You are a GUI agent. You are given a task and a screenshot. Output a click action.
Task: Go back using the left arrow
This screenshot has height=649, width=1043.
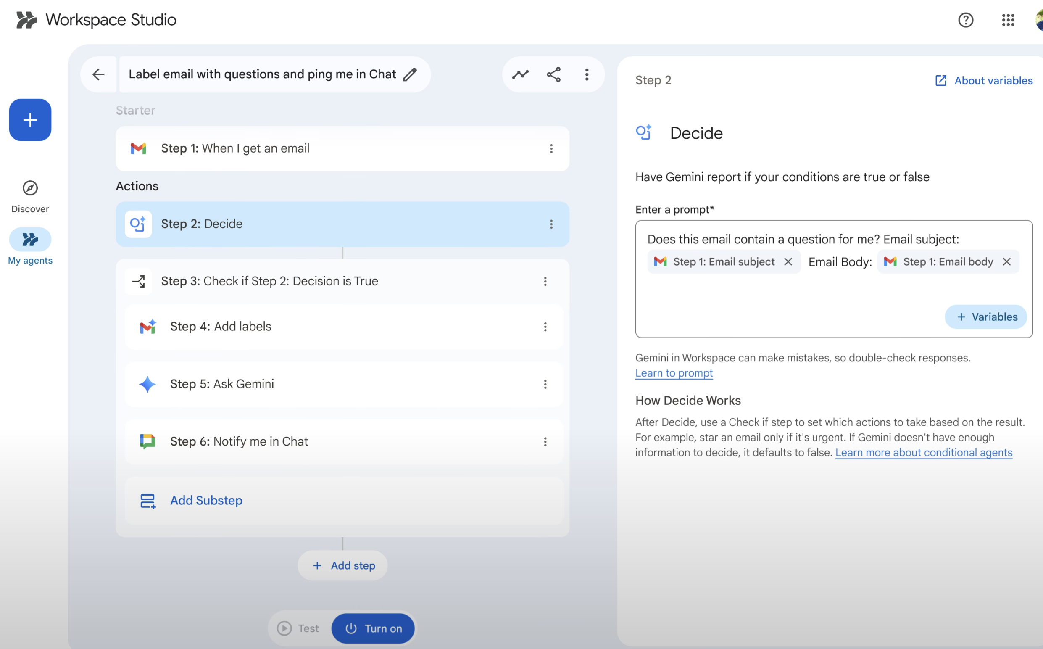click(x=98, y=74)
